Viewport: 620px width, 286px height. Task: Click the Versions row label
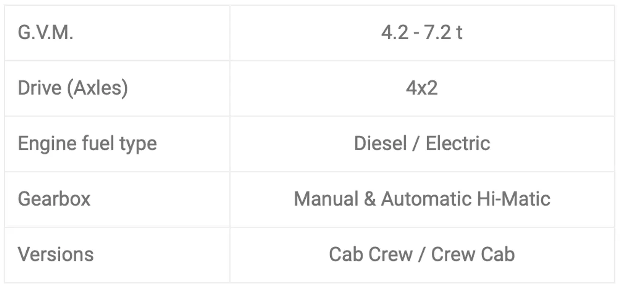[x=56, y=254]
